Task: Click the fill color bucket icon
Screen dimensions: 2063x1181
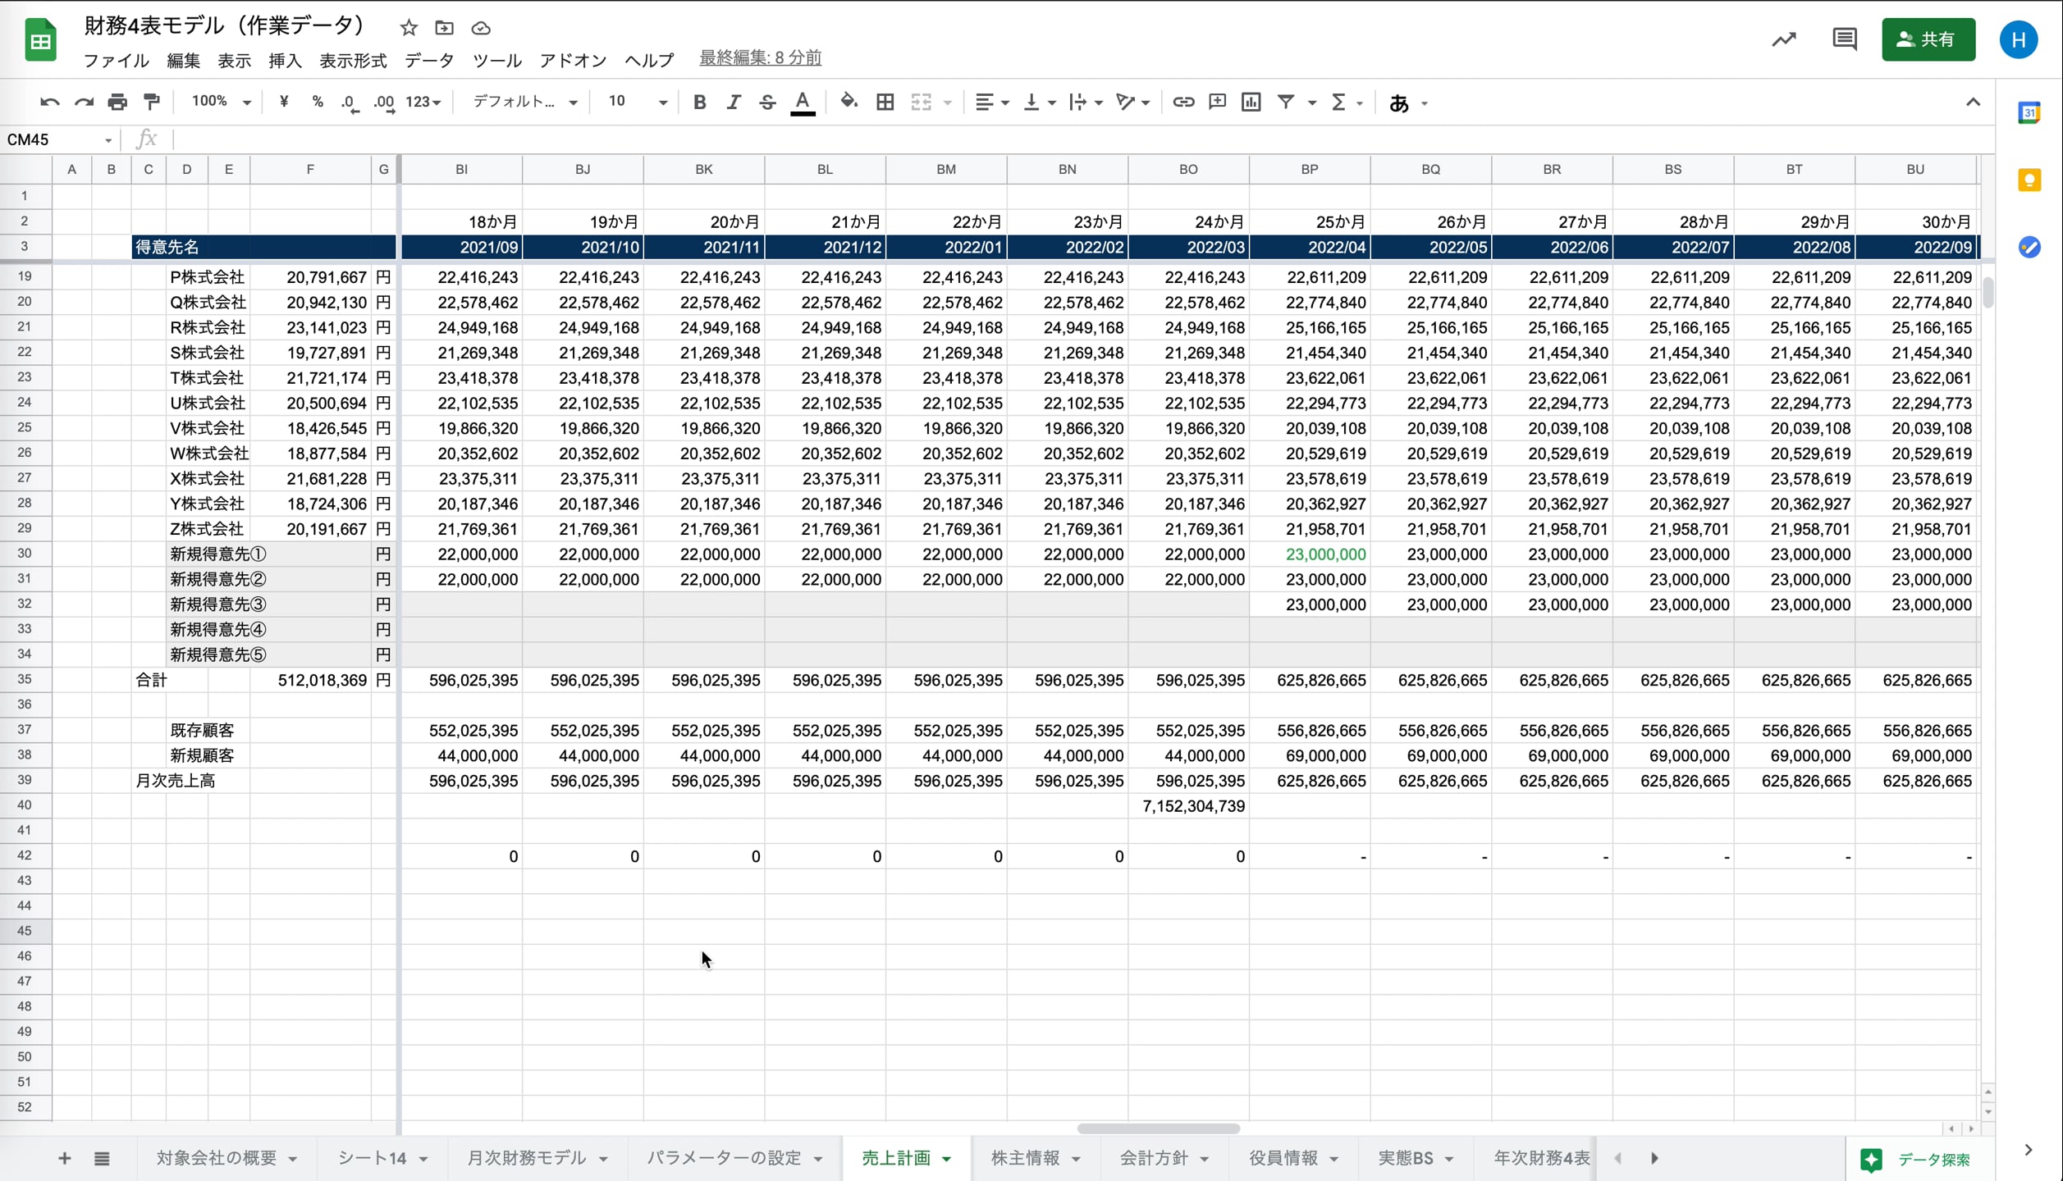Action: coord(849,102)
